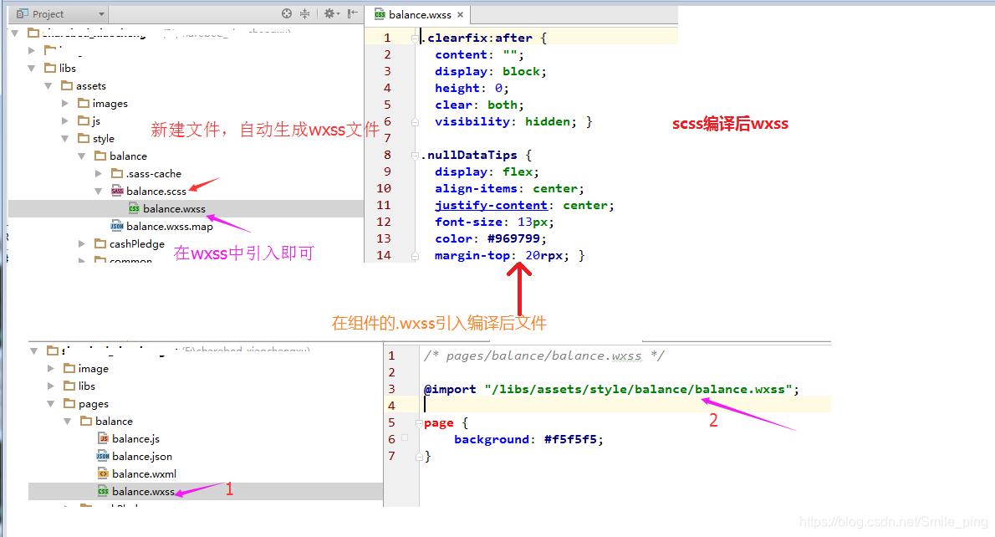The width and height of the screenshot is (995, 537).
Task: Click the pages folder icon
Action: [x=69, y=404]
